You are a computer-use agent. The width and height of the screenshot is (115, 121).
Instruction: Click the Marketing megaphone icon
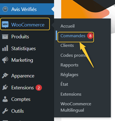point(5,60)
